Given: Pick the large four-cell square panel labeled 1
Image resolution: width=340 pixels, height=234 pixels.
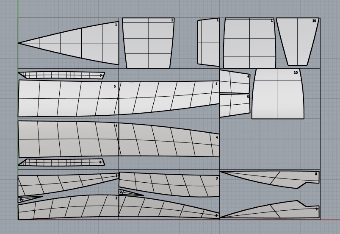Looking at the screenshot, I should tap(249, 42).
